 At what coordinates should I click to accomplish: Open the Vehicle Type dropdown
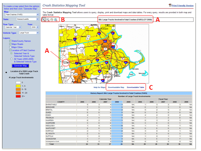coord(29,33)
